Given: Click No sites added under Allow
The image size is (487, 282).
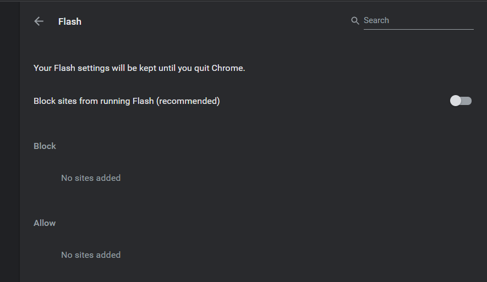Looking at the screenshot, I should click(91, 255).
